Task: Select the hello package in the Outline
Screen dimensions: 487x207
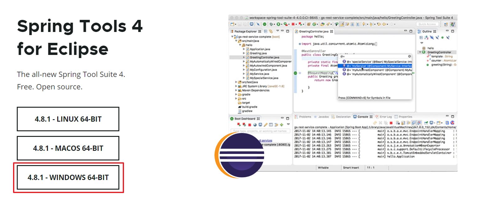Action: [428, 48]
